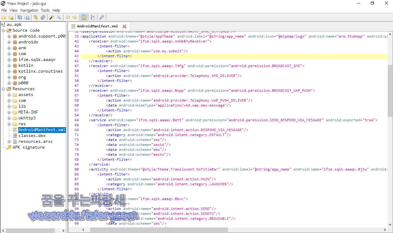Select resources.arsc in tree

pos(36,142)
